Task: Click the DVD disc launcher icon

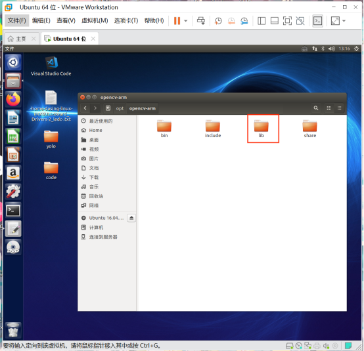Action: tap(13, 247)
